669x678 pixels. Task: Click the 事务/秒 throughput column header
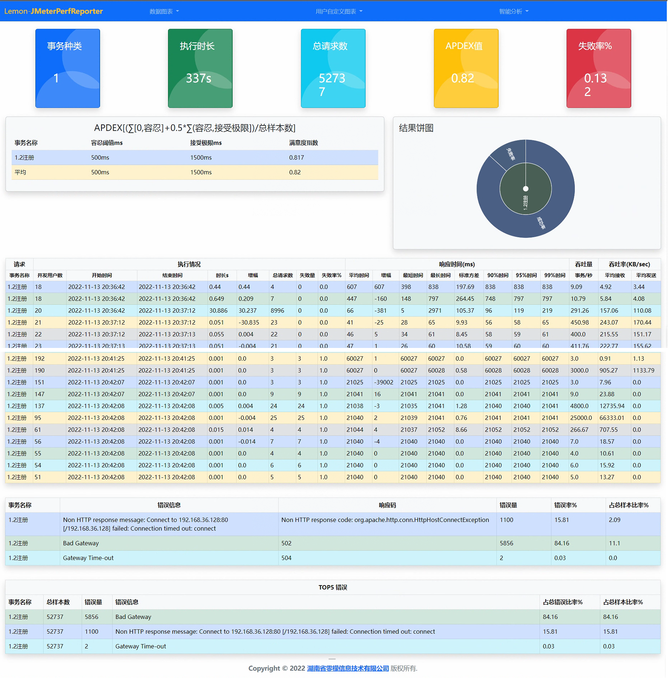583,275
